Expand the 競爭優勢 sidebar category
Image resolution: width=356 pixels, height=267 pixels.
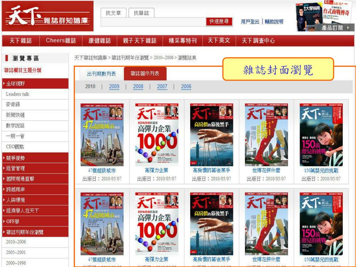click(x=35, y=158)
